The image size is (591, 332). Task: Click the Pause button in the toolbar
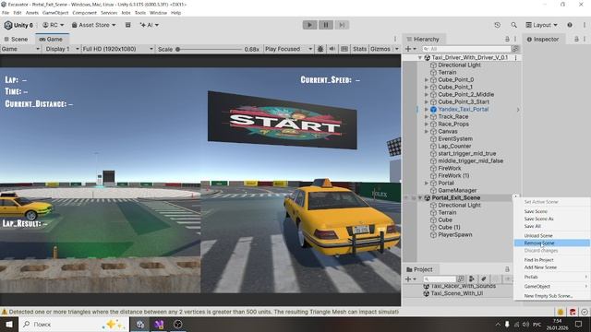[x=326, y=25]
